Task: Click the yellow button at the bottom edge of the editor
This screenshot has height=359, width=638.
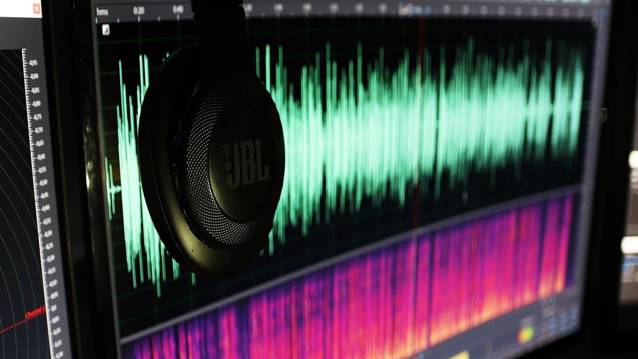Action: [x=459, y=355]
